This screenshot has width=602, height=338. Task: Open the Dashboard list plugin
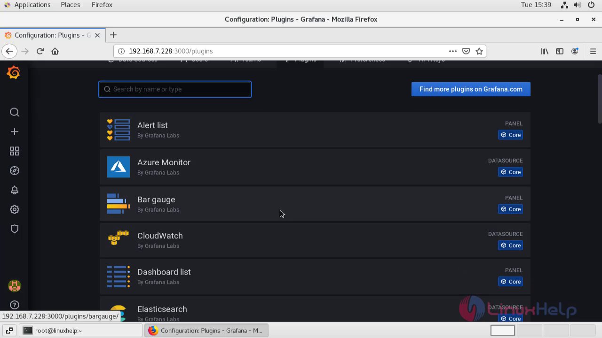point(315,277)
